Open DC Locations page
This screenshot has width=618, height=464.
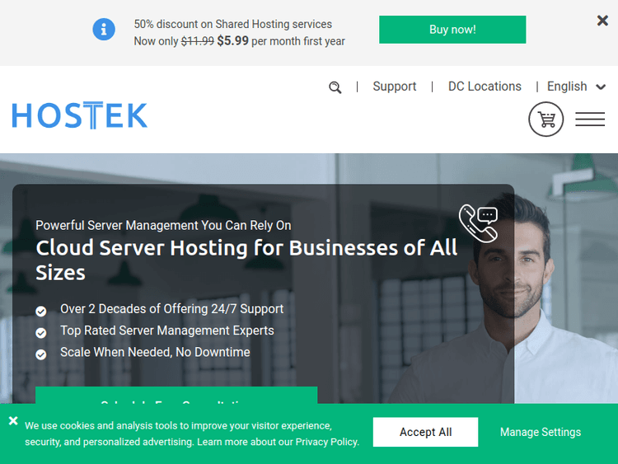pos(485,87)
